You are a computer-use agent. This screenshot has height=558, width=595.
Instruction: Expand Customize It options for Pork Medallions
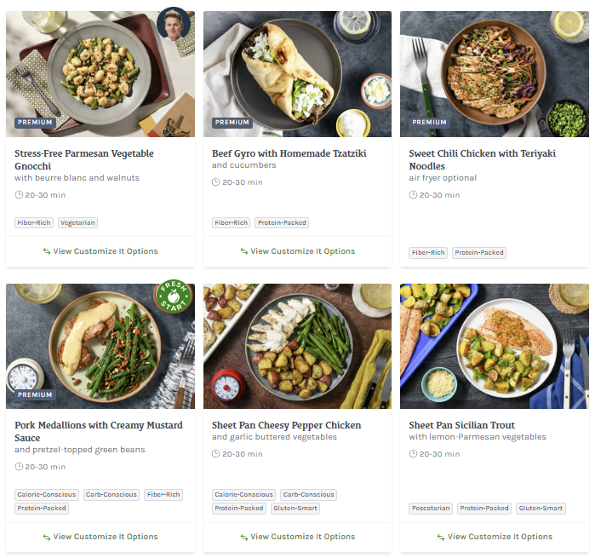click(100, 537)
